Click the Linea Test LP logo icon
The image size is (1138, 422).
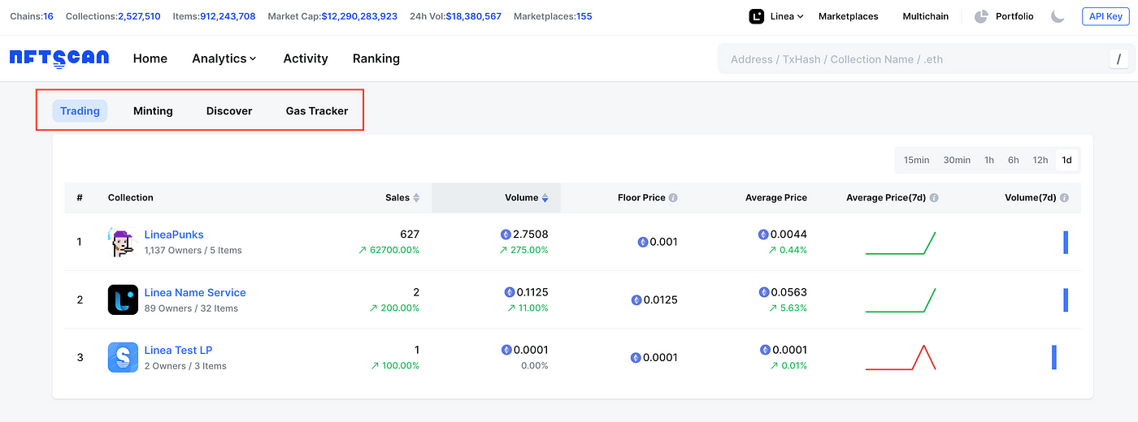123,357
